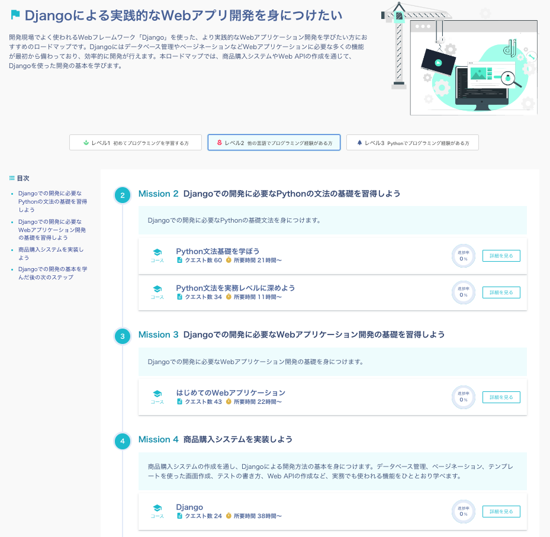Click 所要時間 21時間〜 text

coord(258,261)
